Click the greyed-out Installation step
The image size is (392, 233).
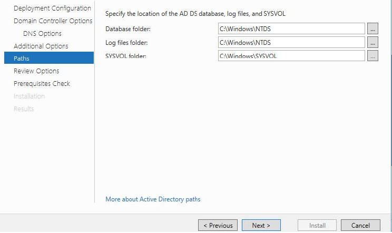[x=29, y=96]
